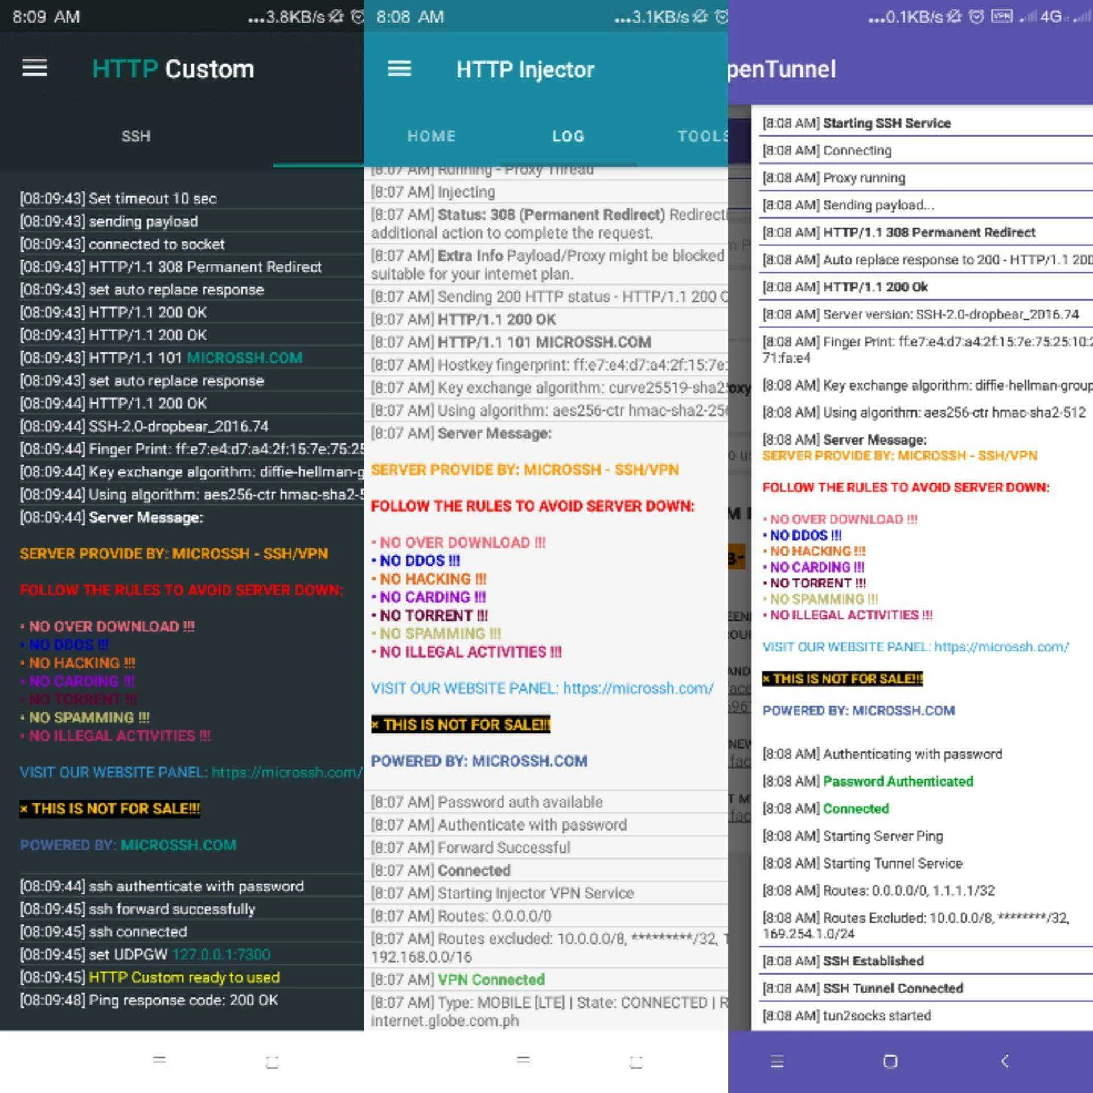This screenshot has height=1093, width=1093.
Task: Tap the UDPGW address 127.0.0.1:7300
Action: (x=221, y=954)
